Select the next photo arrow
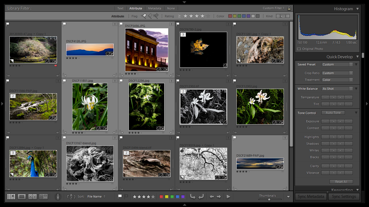Image resolution: width=369 pixels, height=207 pixels. click(x=219, y=197)
